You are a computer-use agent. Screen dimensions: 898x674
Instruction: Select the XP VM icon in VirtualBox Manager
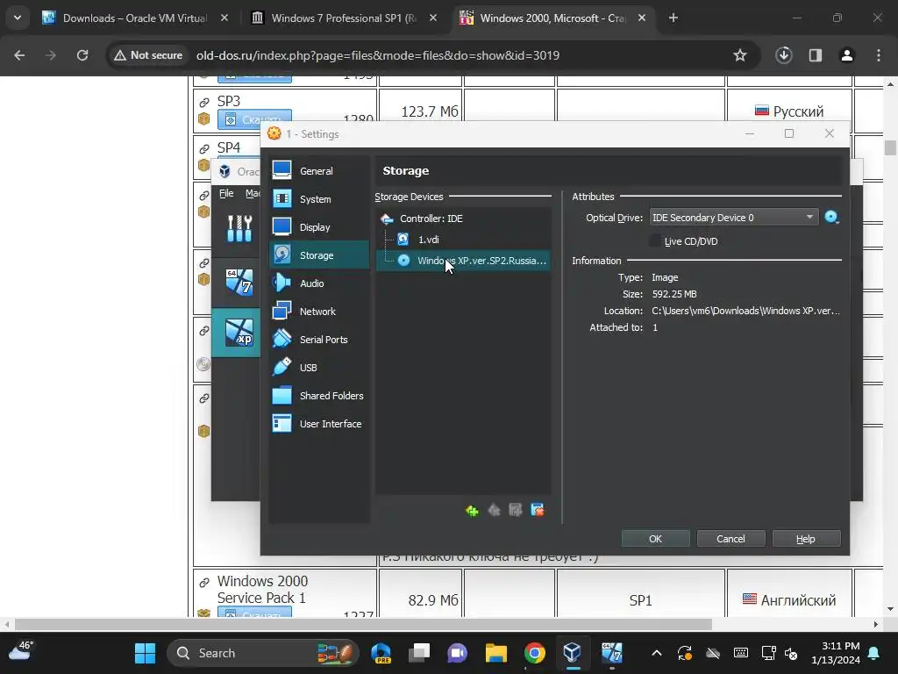tap(239, 333)
